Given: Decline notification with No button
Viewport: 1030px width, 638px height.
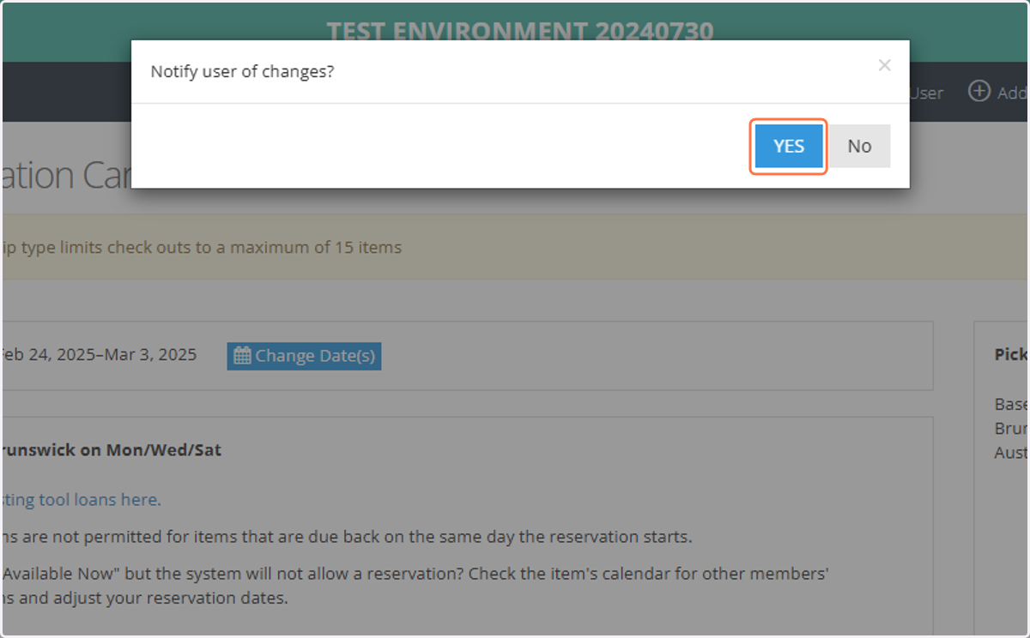Looking at the screenshot, I should tap(859, 146).
